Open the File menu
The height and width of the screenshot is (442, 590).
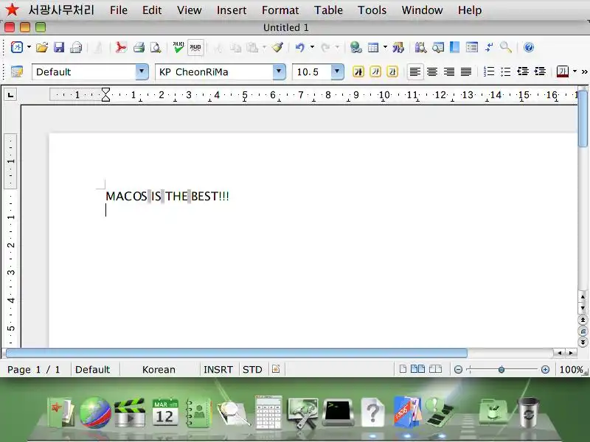(119, 10)
